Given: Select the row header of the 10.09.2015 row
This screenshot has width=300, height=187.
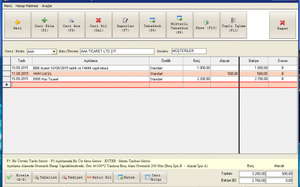Looking at the screenshot, I should (x=7, y=68).
